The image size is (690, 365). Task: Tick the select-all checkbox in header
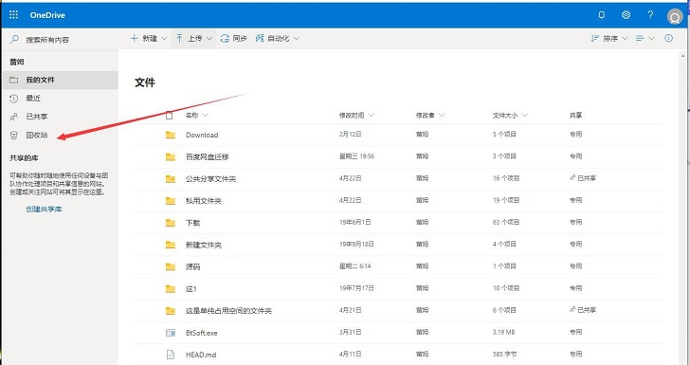pyautogui.click(x=169, y=116)
